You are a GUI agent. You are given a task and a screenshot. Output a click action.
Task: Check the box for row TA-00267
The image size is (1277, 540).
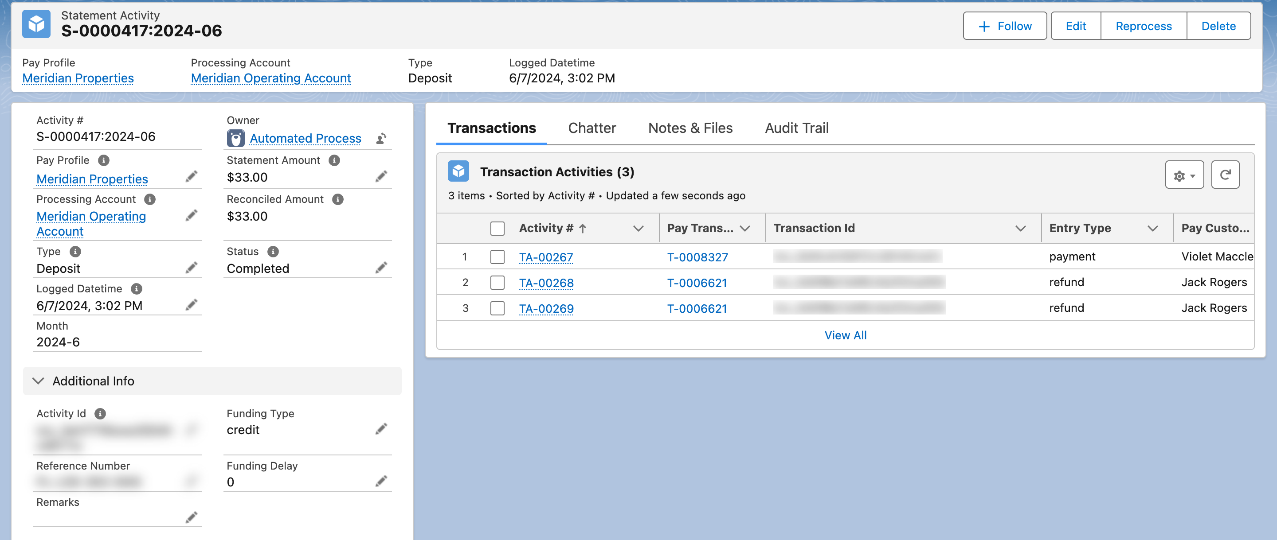coord(497,256)
